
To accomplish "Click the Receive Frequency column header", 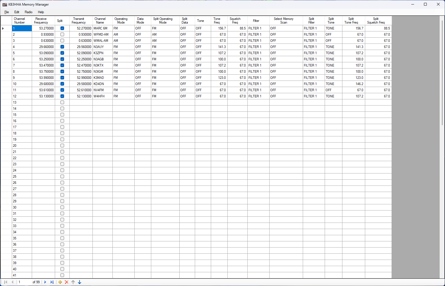I will [44, 21].
